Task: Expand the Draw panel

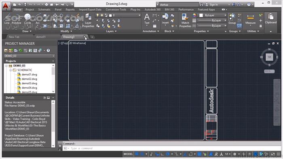Action: pyautogui.click(x=27, y=31)
